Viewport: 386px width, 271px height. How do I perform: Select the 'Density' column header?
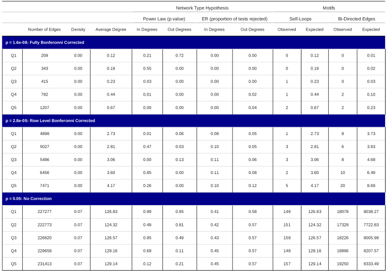(78, 30)
